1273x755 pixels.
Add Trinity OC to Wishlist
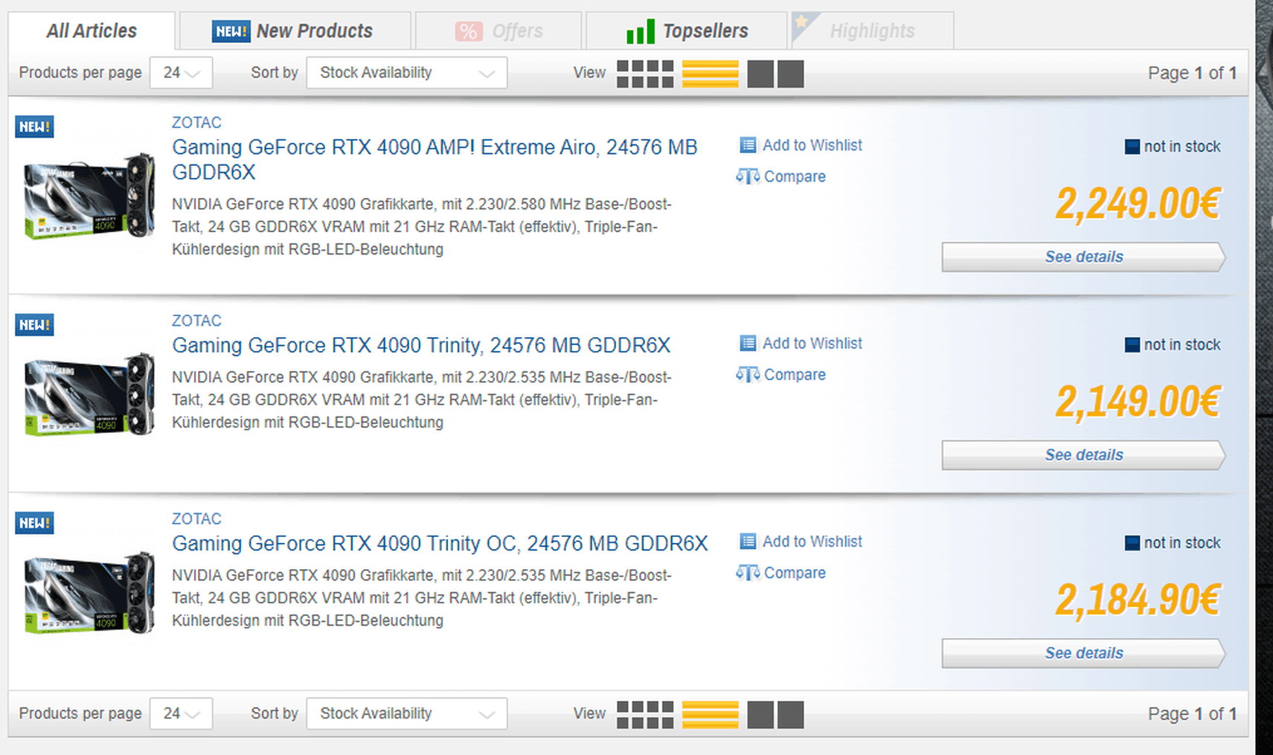tap(812, 542)
